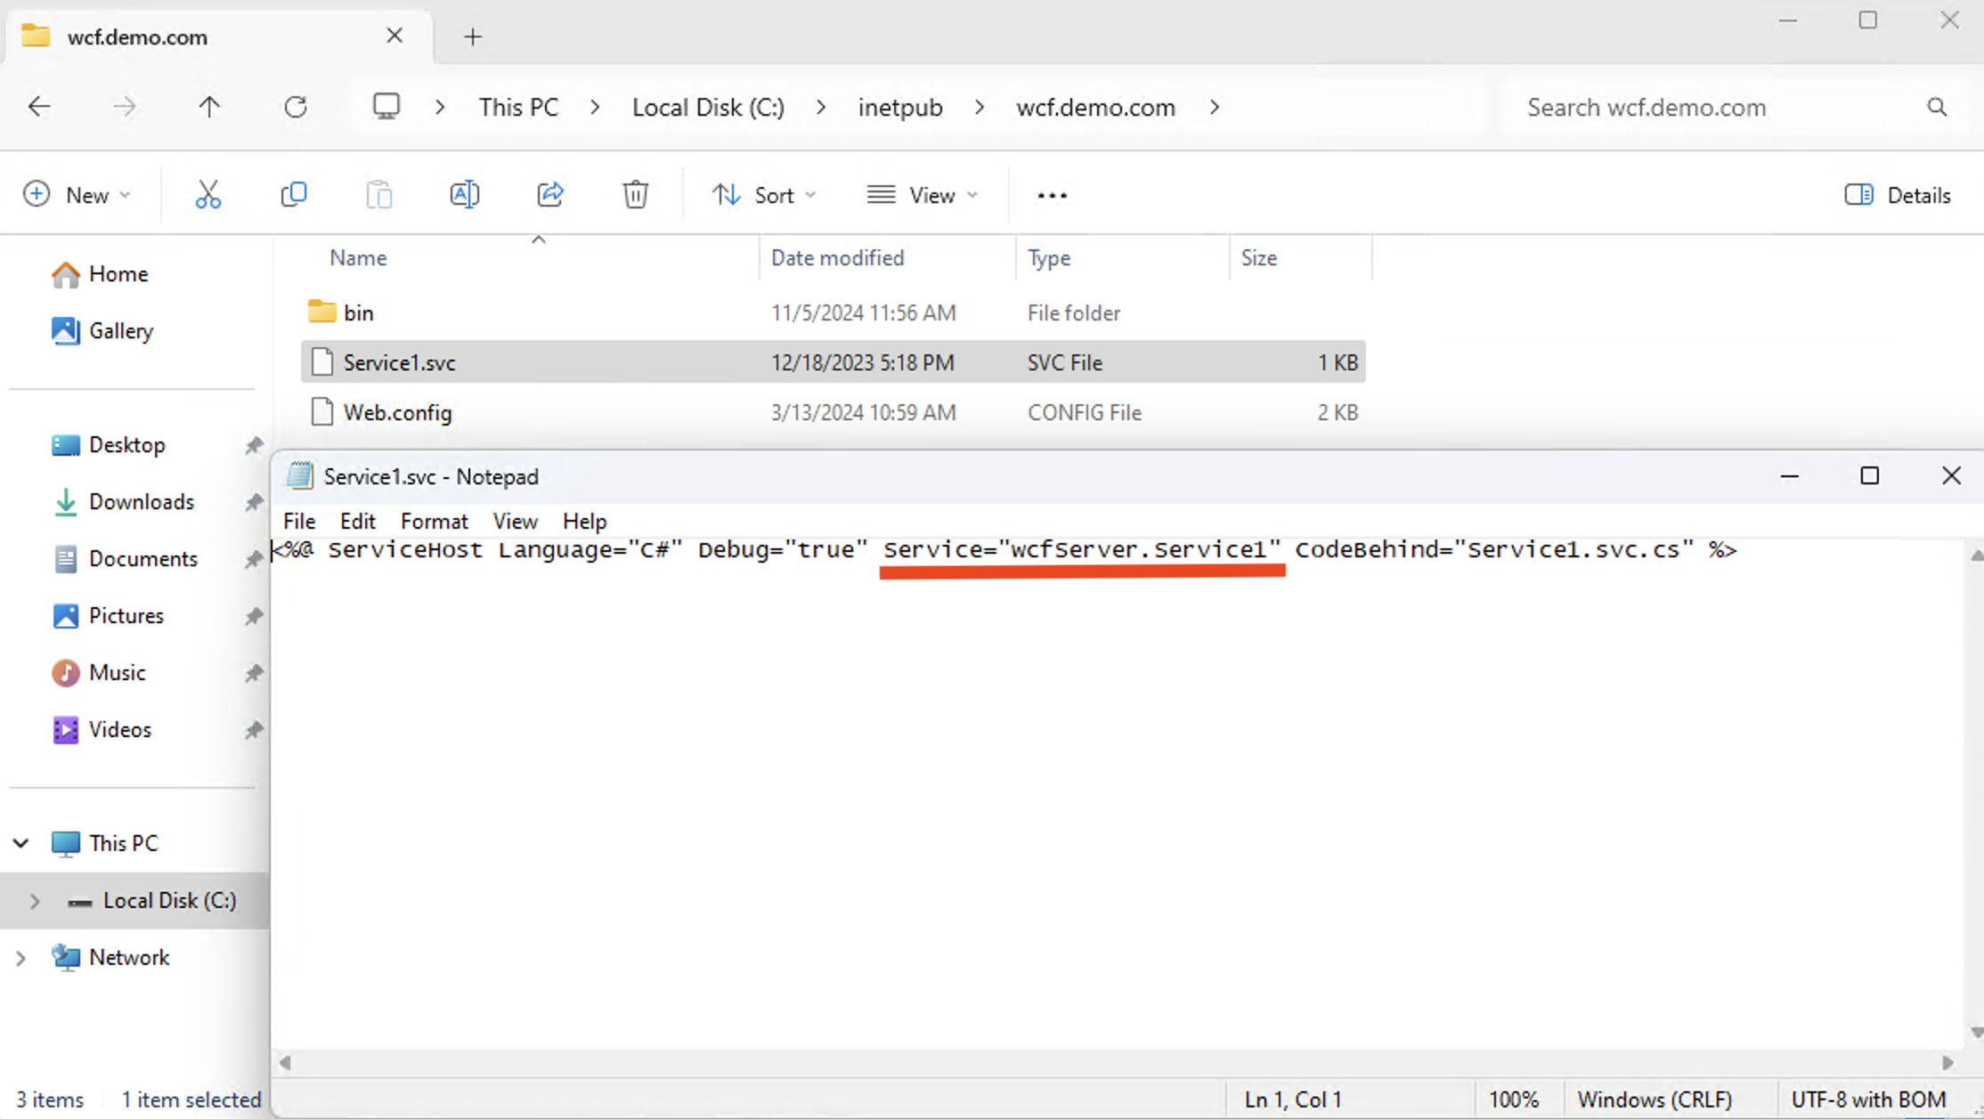Expand the Network tree item

[x=19, y=955]
